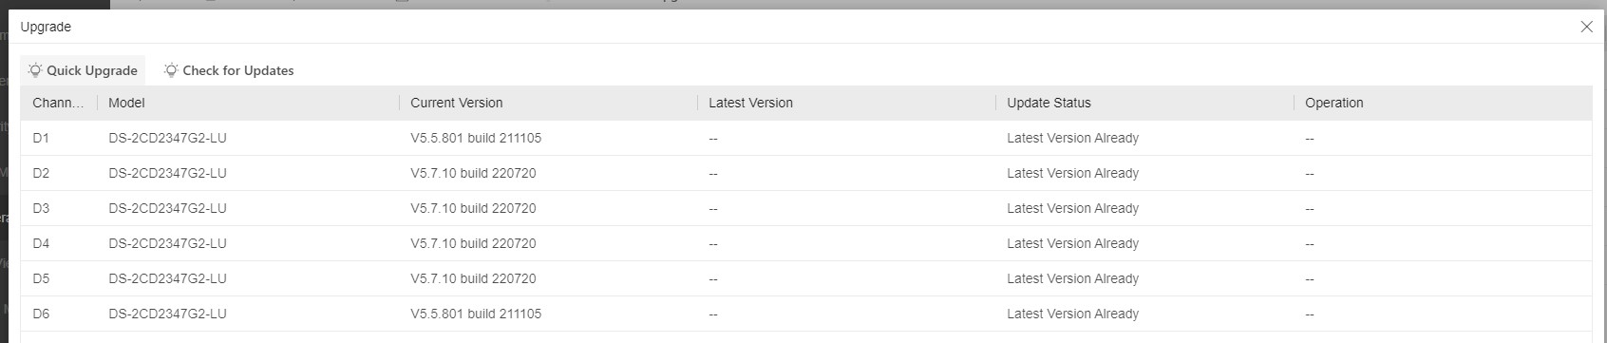
Task: Click the Channel column header
Action: tap(58, 103)
